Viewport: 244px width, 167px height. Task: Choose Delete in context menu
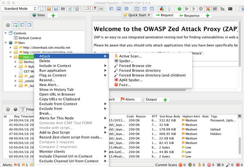click(x=71, y=61)
